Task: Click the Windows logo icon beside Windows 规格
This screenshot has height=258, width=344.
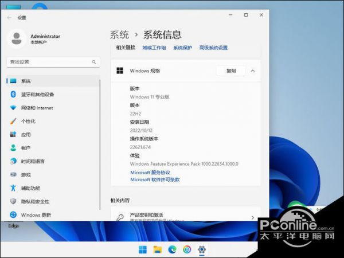Action: [120, 71]
